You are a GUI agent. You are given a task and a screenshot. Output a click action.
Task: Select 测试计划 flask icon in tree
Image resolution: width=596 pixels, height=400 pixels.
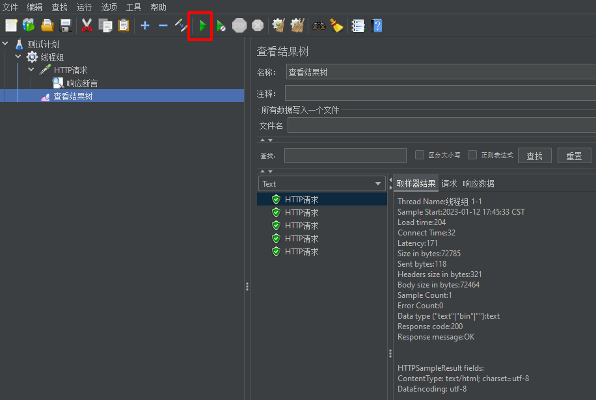pos(19,44)
